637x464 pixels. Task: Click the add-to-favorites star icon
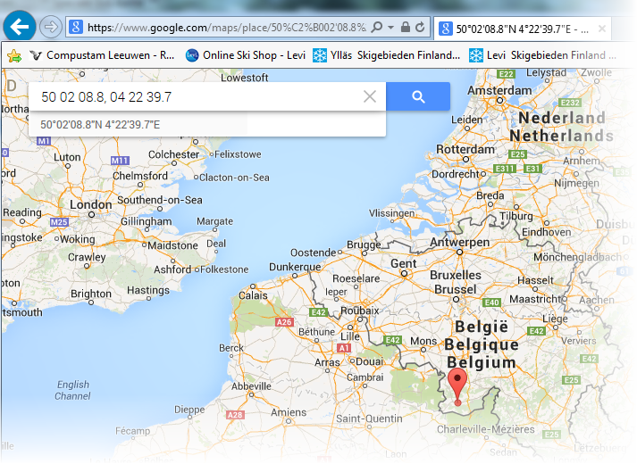click(x=14, y=55)
